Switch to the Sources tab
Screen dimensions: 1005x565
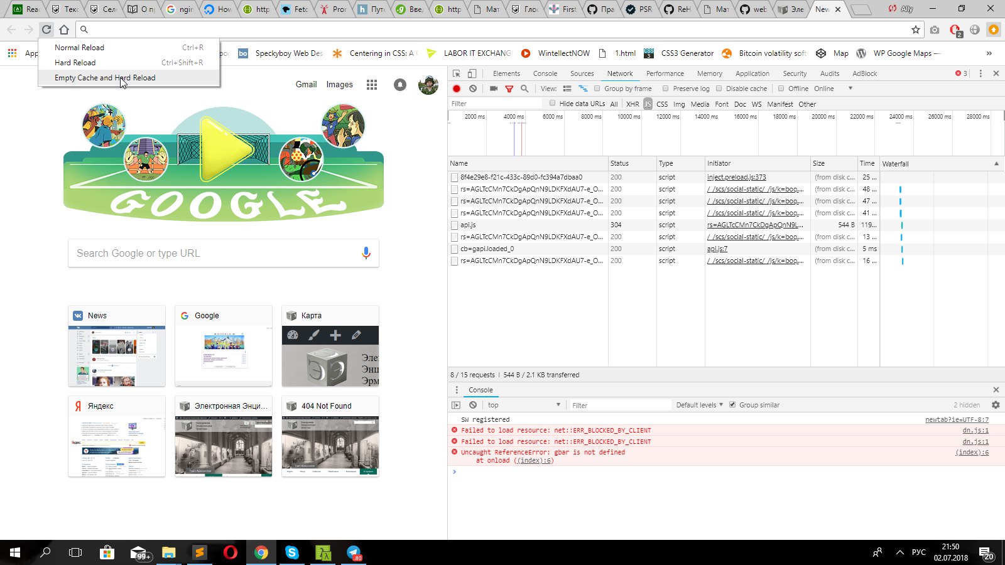click(582, 73)
